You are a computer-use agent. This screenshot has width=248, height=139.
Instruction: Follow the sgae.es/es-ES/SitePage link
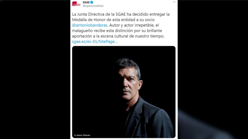(95, 42)
